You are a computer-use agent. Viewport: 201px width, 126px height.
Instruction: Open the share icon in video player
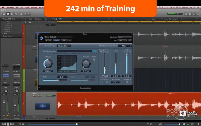click(x=192, y=124)
